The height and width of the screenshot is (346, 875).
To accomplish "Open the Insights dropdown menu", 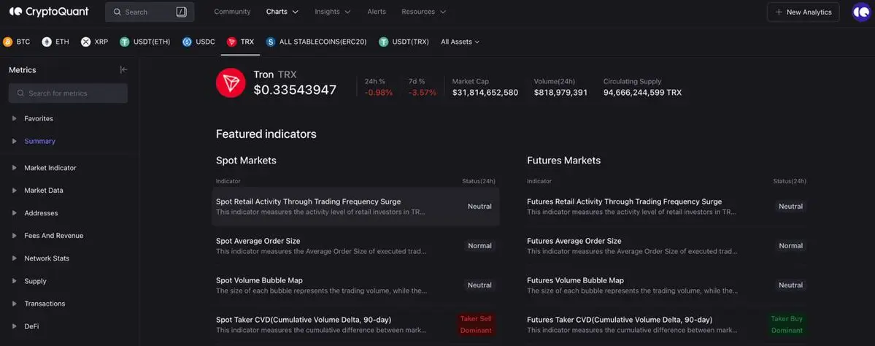I will pos(333,12).
